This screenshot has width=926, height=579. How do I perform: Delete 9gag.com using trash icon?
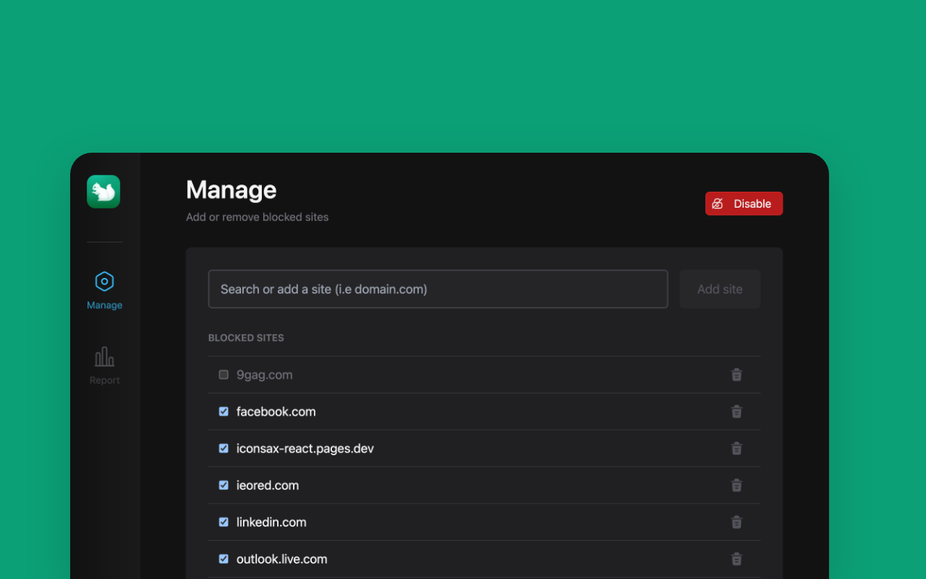[736, 375]
